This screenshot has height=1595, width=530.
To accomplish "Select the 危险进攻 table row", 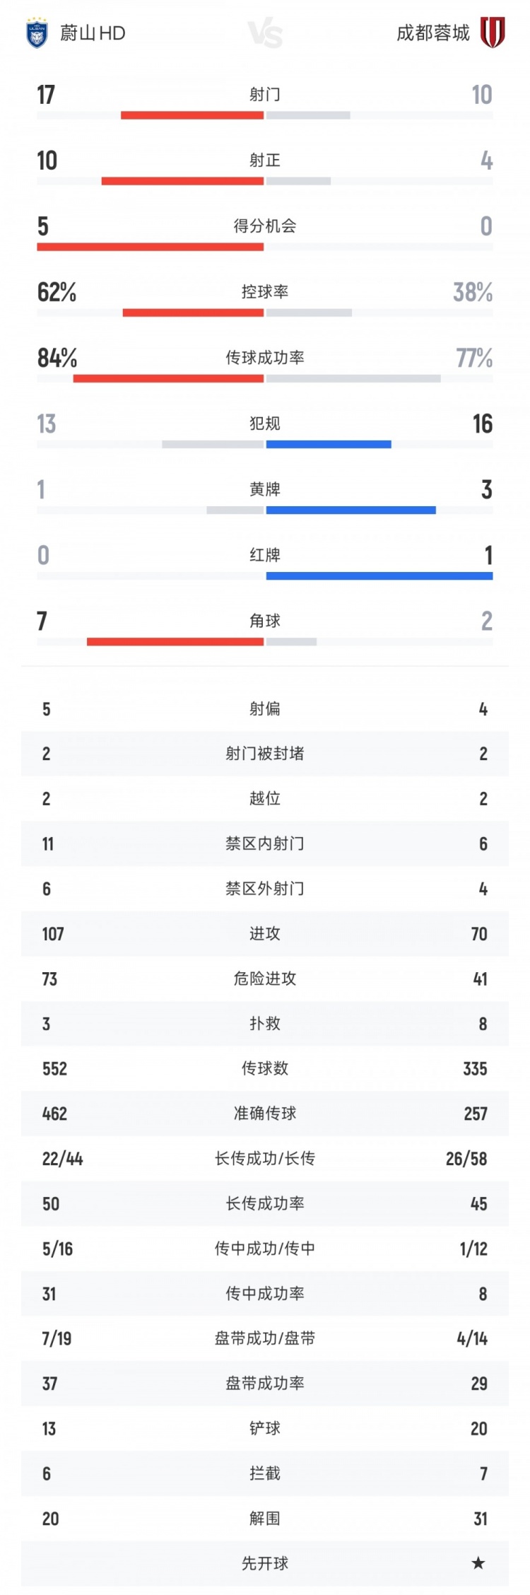I will pyautogui.click(x=265, y=978).
